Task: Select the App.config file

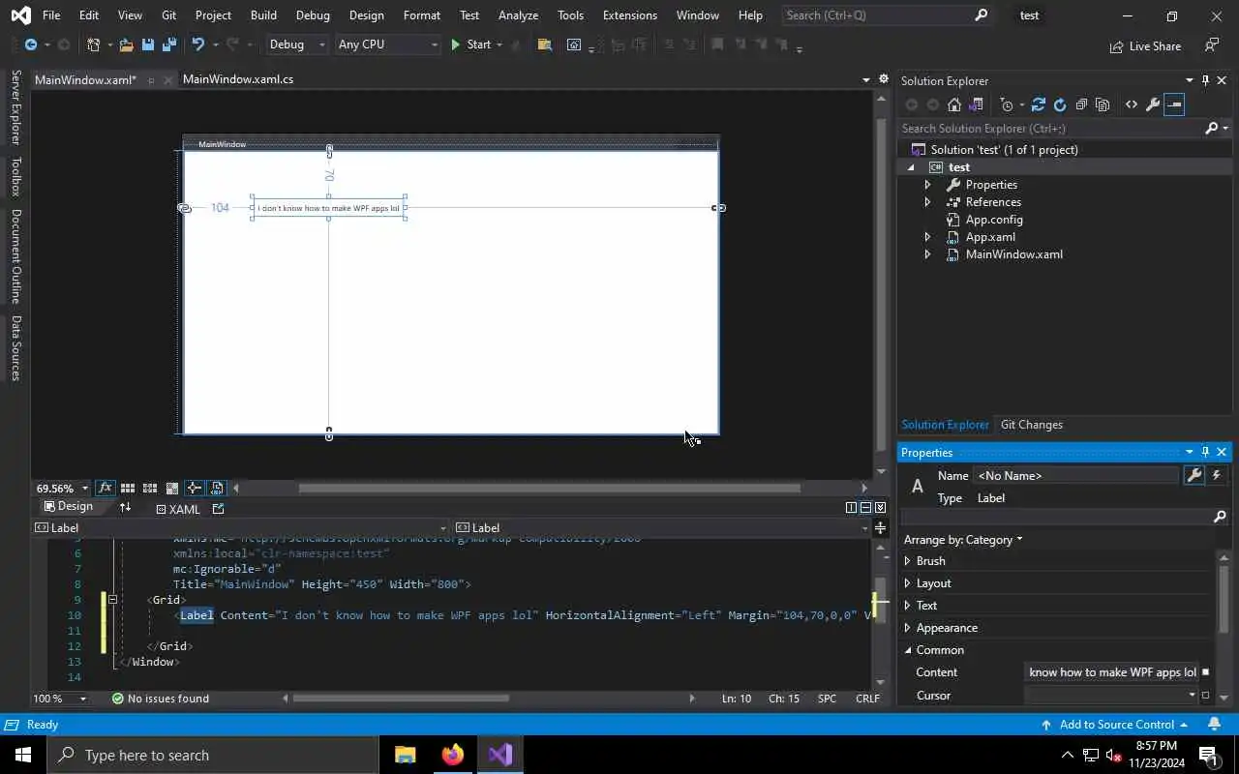Action: coord(994,220)
